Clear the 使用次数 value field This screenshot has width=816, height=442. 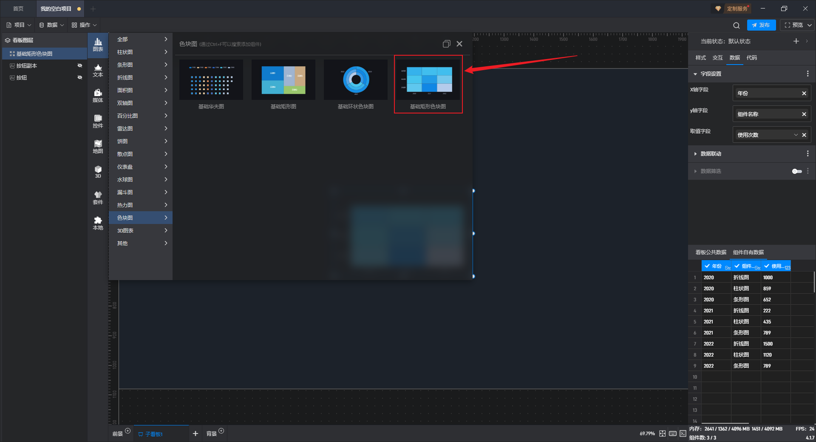pyautogui.click(x=804, y=135)
